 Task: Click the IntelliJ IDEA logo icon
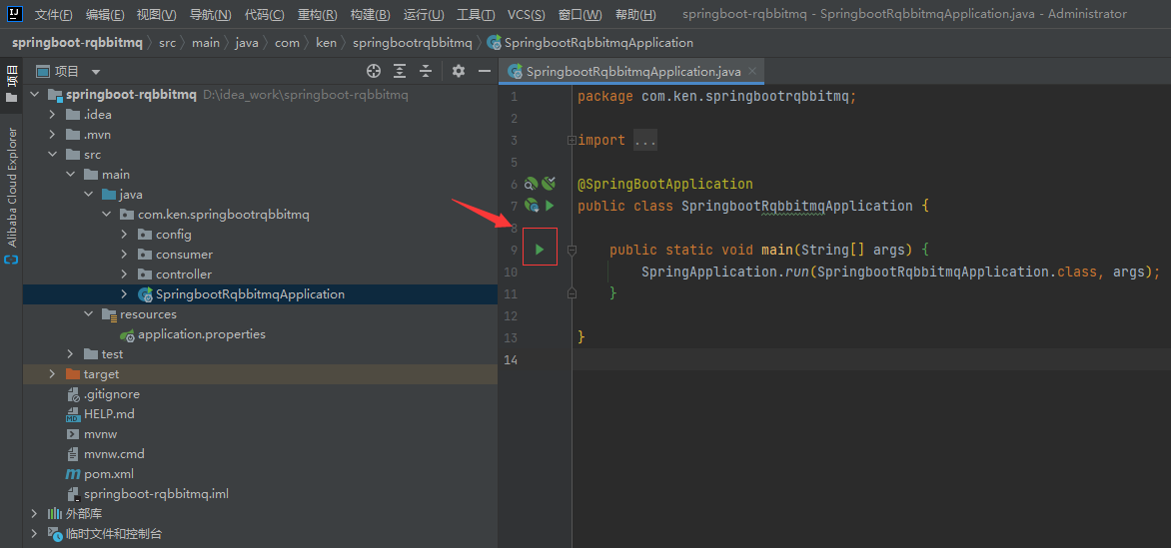14,14
